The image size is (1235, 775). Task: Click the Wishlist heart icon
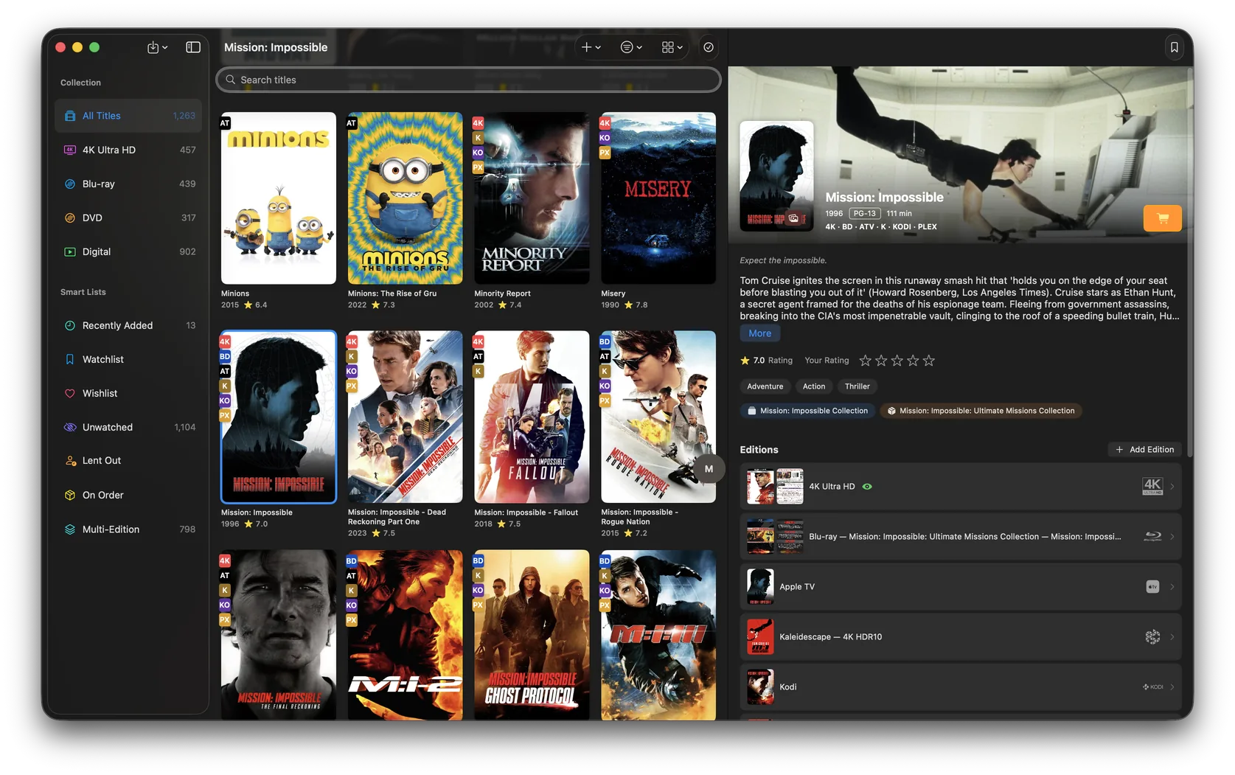pos(70,393)
